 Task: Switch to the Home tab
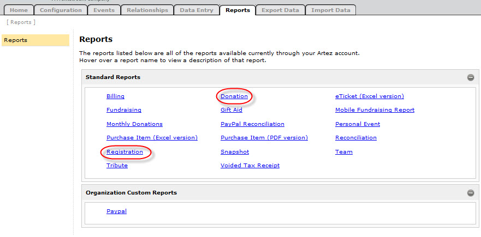pyautogui.click(x=19, y=10)
